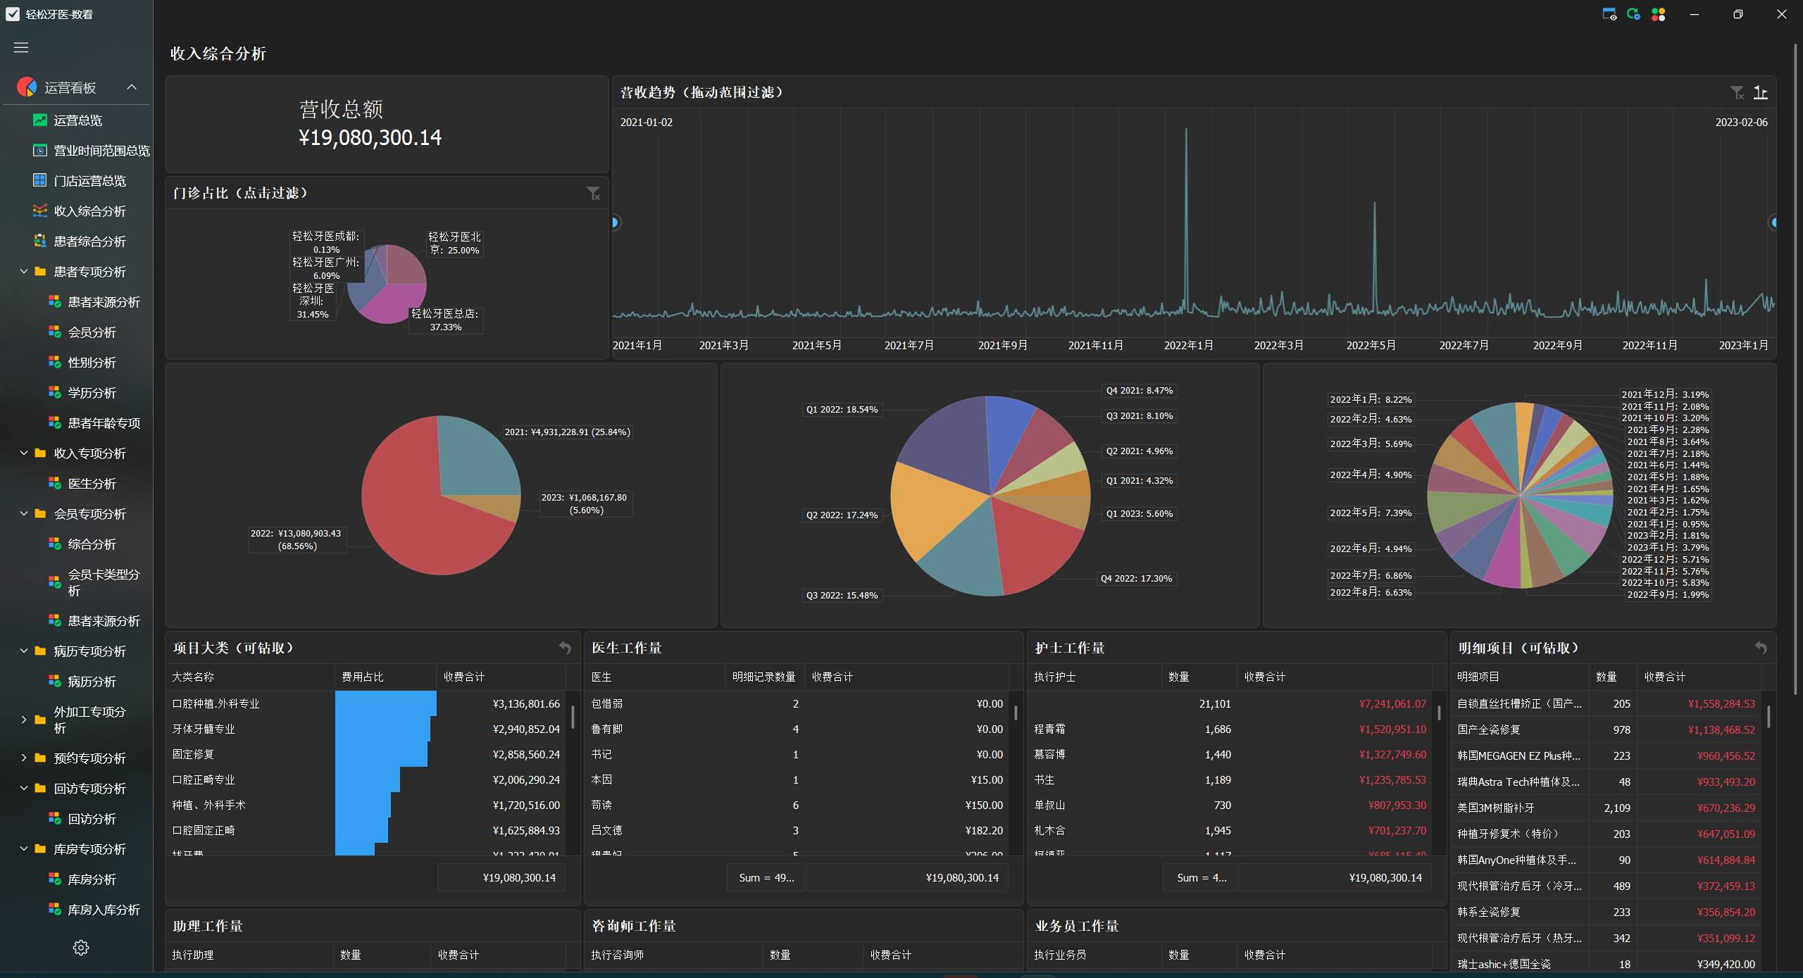The height and width of the screenshot is (978, 1803).
Task: Click the green refresh settings icon
Action: coord(1633,14)
